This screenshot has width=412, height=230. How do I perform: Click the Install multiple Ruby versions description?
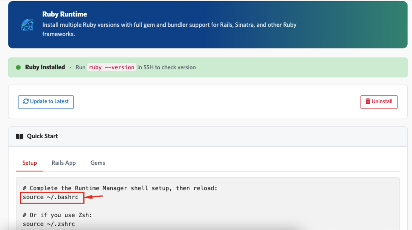169,29
